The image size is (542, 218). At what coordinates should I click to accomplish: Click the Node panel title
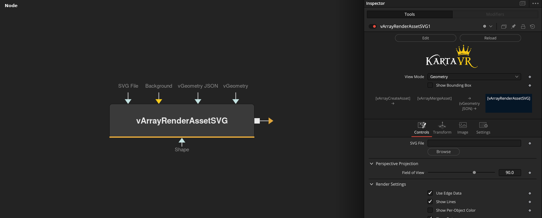point(11,5)
